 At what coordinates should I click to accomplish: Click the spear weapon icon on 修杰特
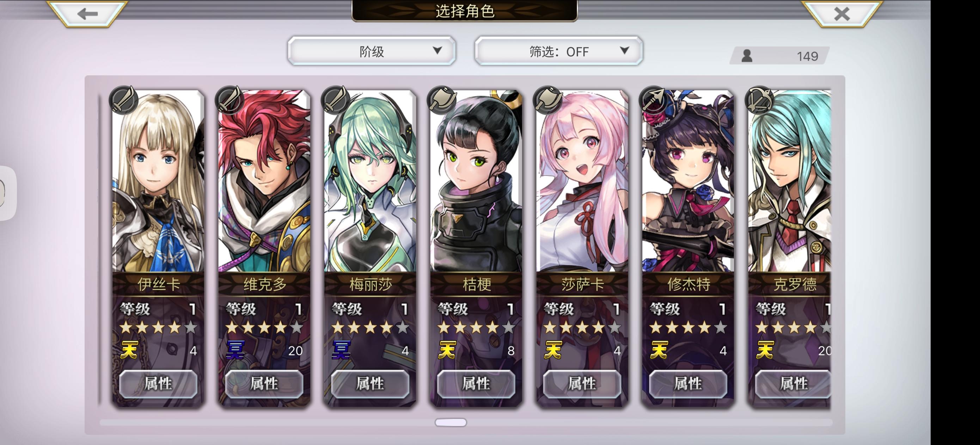coord(654,100)
